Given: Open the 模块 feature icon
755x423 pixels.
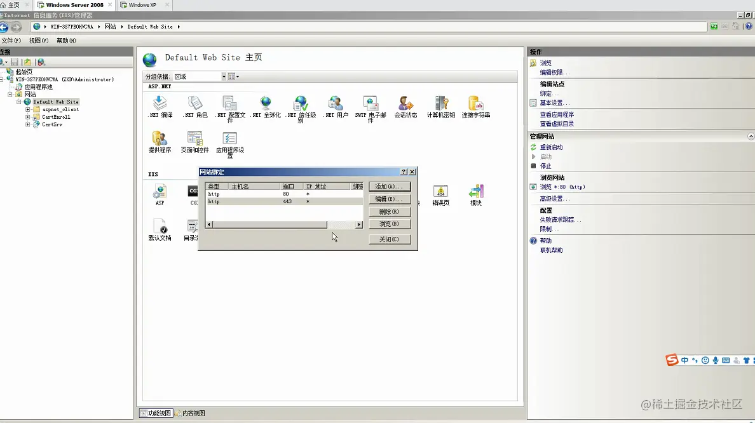Looking at the screenshot, I should pyautogui.click(x=476, y=195).
